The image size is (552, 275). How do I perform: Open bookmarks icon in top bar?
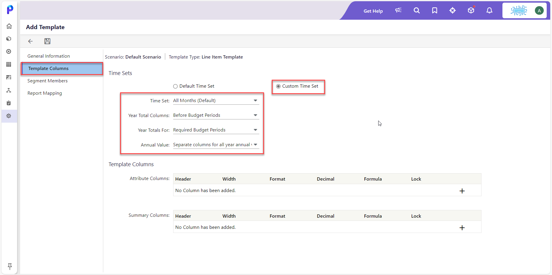click(435, 10)
